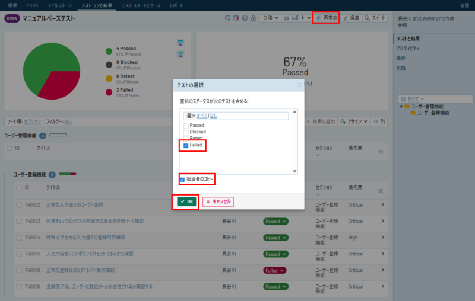Click the ユーザー管理機能 folder icon in the tree
The image size is (475, 301).
(x=407, y=107)
